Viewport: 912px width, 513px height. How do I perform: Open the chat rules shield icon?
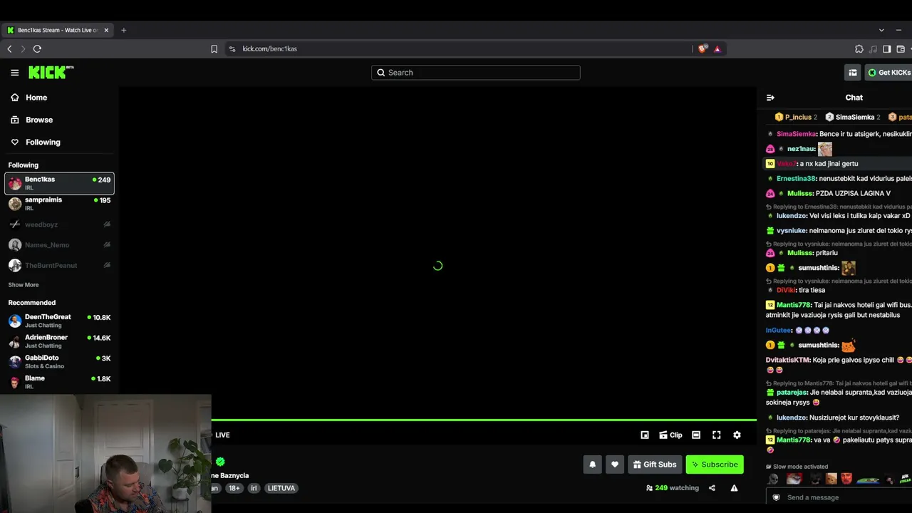click(x=776, y=497)
